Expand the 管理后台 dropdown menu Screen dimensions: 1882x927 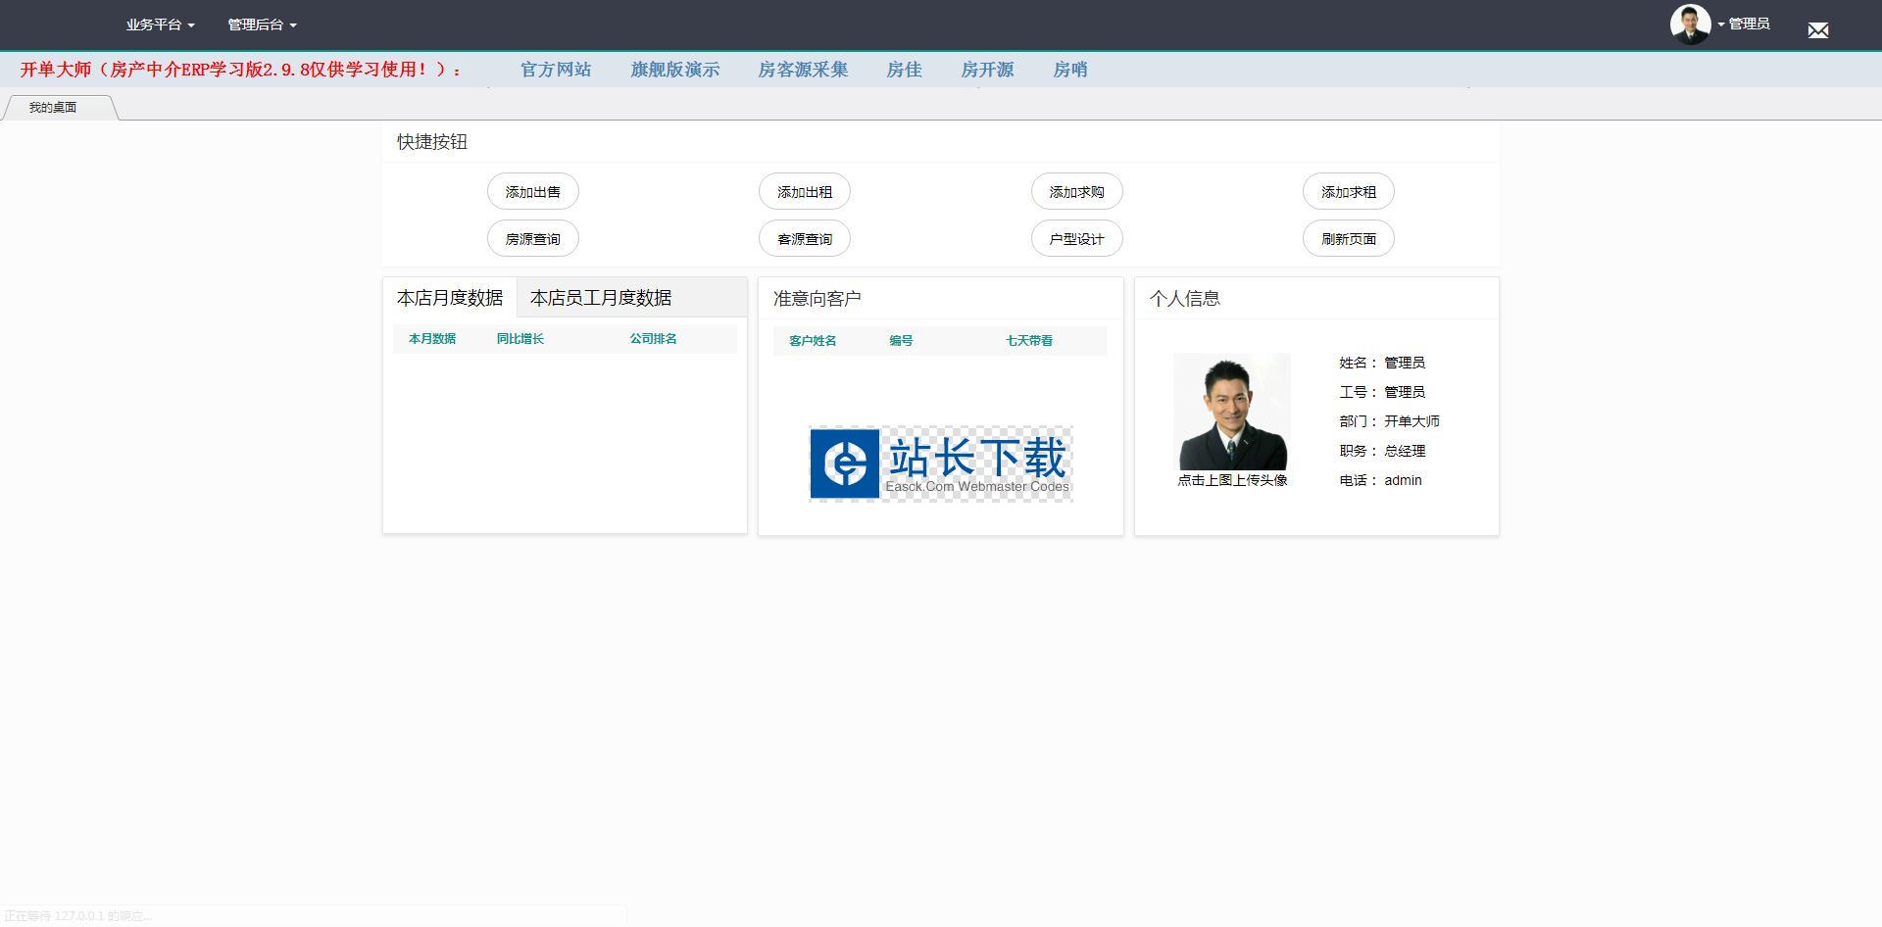coord(262,24)
